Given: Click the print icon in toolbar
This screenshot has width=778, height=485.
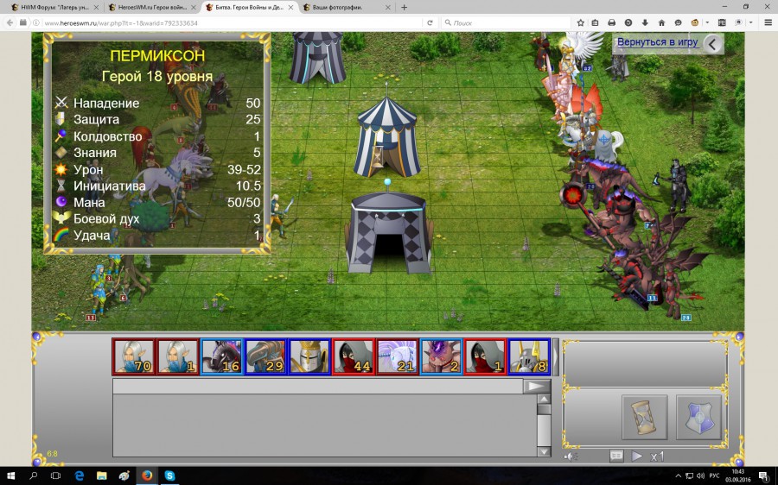Looking at the screenshot, I should pos(612,22).
